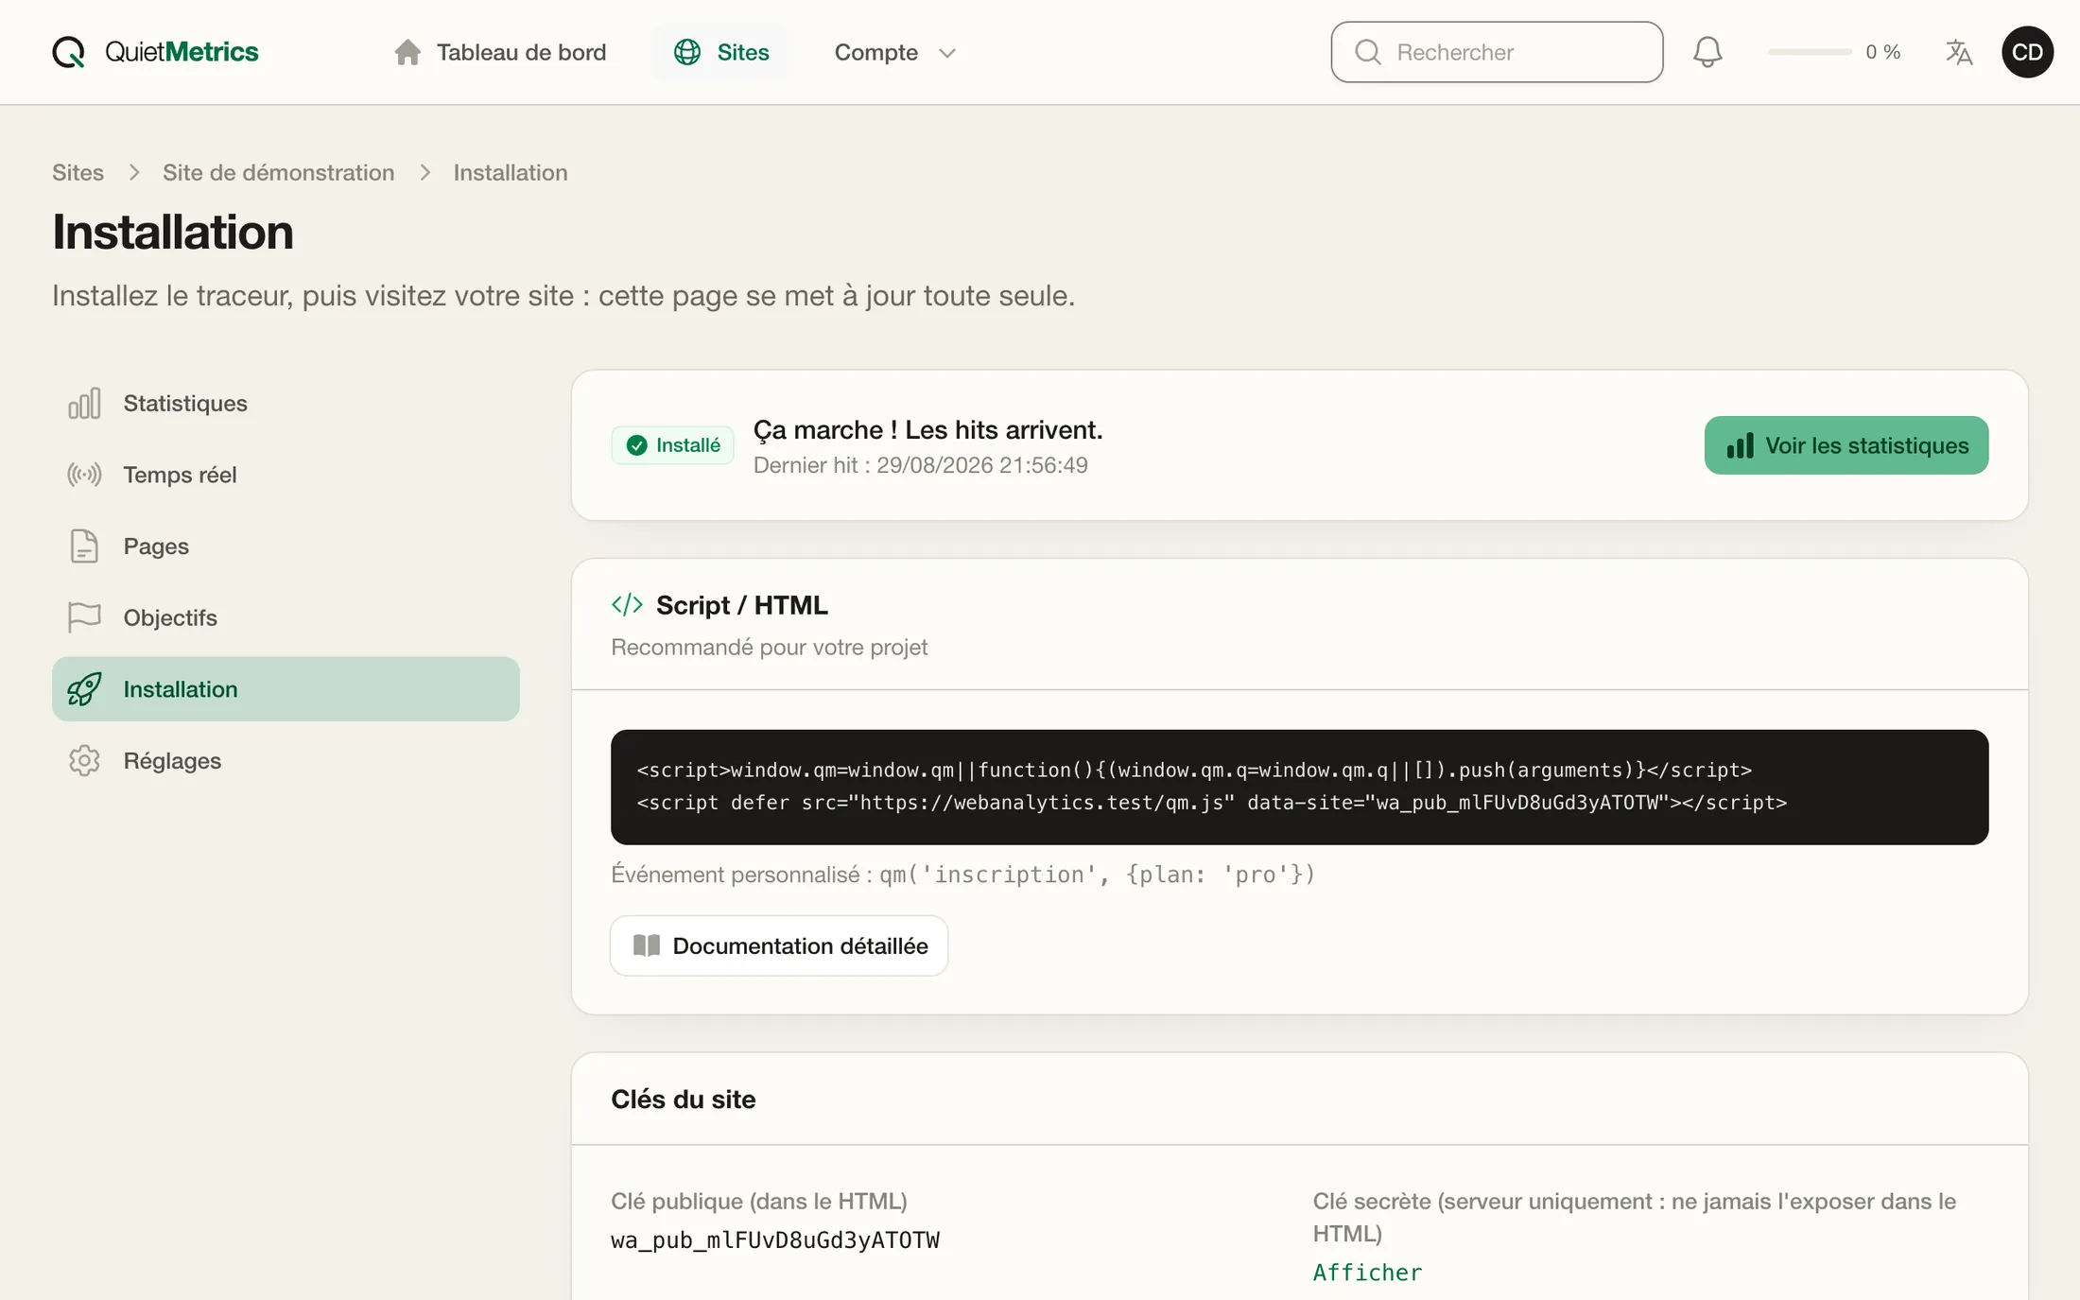Screen dimensions: 2080x1300
Task: Click the search magnifier icon
Action: 1367,52
